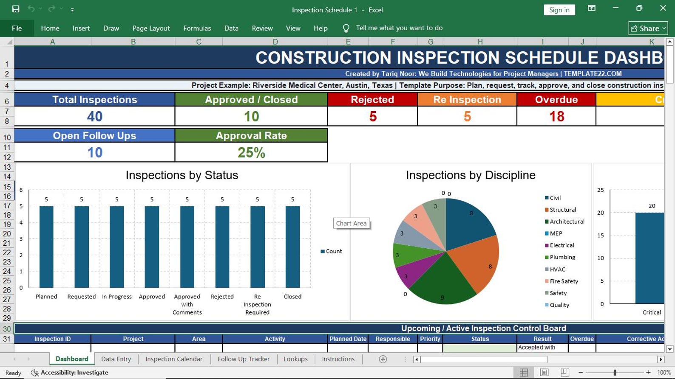The height and width of the screenshot is (379, 675).
Task: Click the Save icon in title bar
Action: point(16,9)
